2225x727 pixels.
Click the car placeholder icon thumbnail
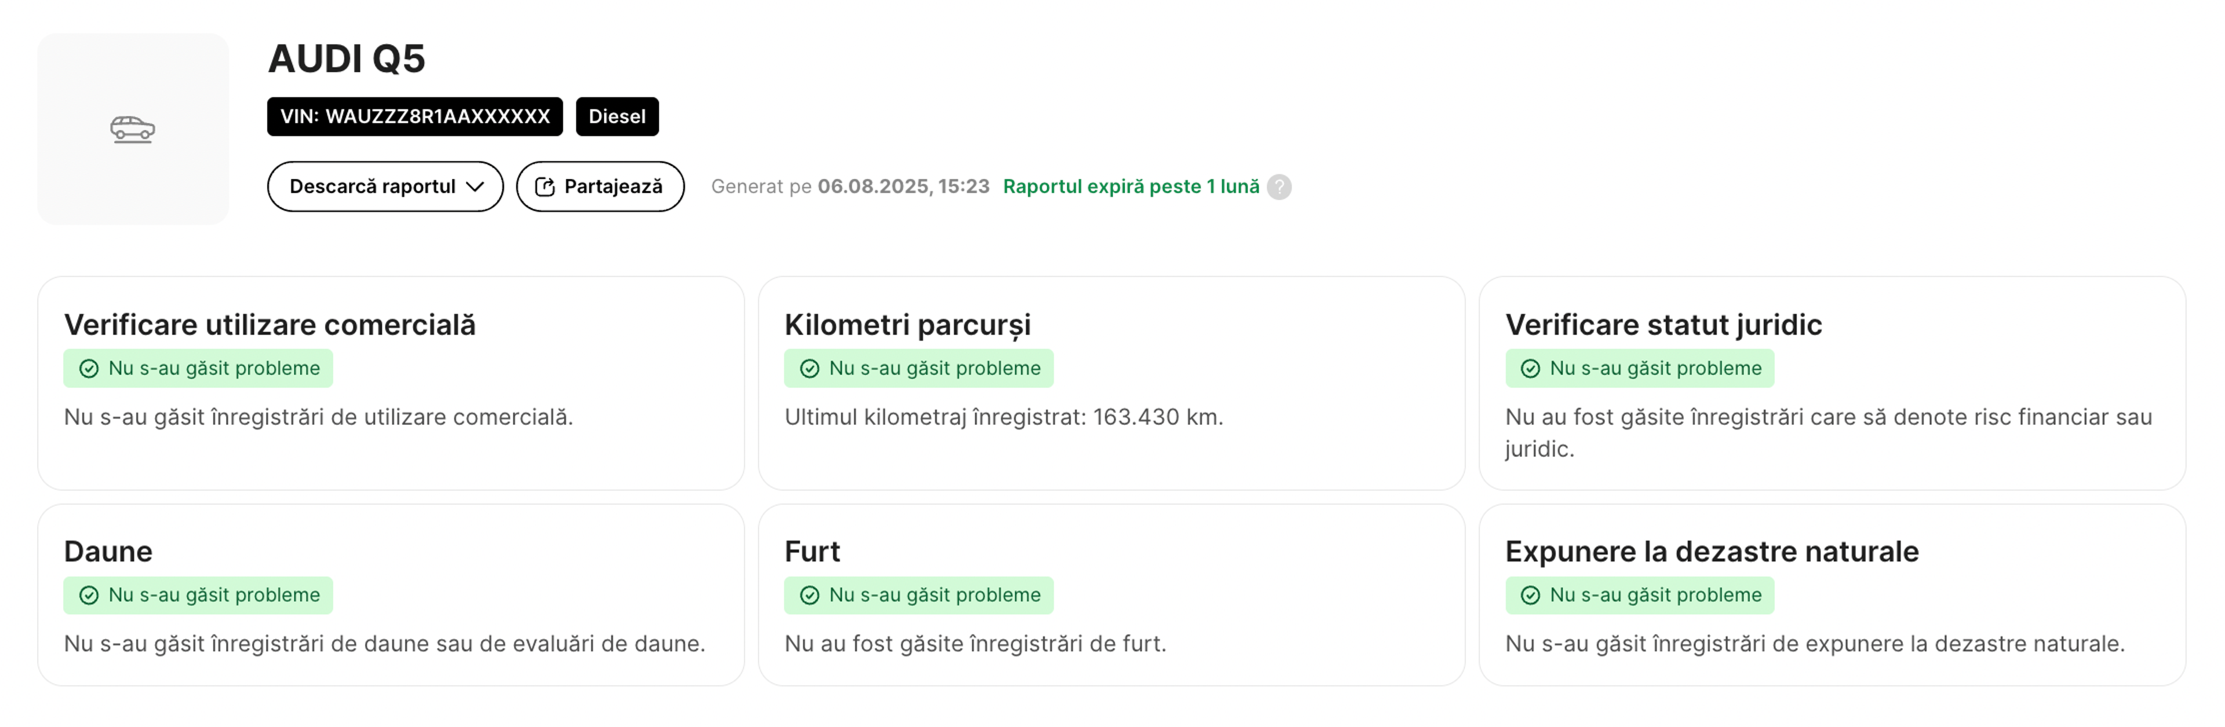(x=133, y=129)
